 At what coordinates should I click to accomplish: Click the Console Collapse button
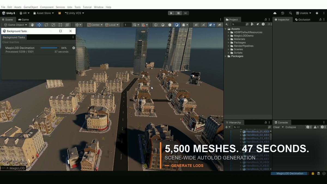coord(291,127)
